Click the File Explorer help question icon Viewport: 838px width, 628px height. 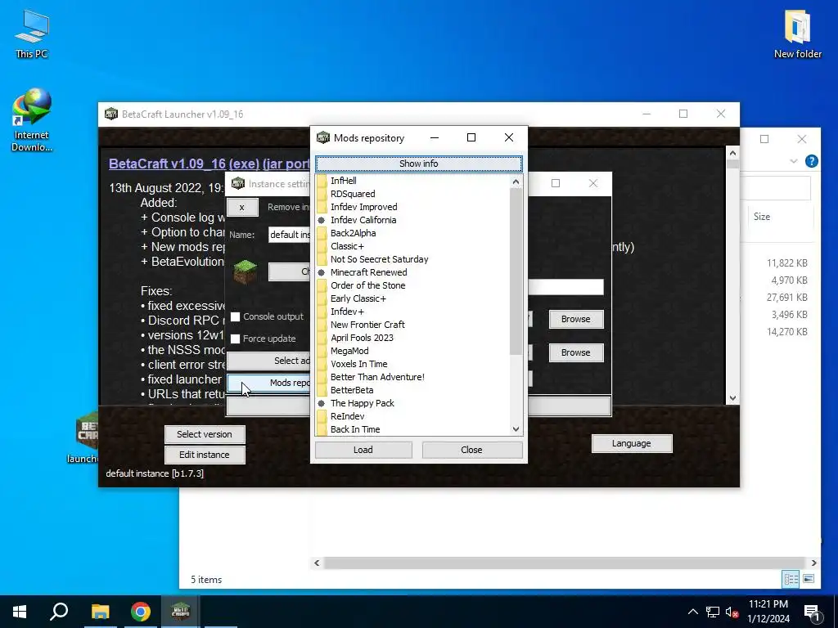pyautogui.click(x=811, y=161)
